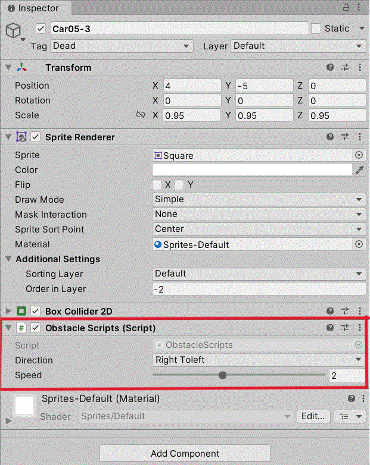Open the Direction dropdown showing Right Toleft
The height and width of the screenshot is (465, 370).
[259, 360]
